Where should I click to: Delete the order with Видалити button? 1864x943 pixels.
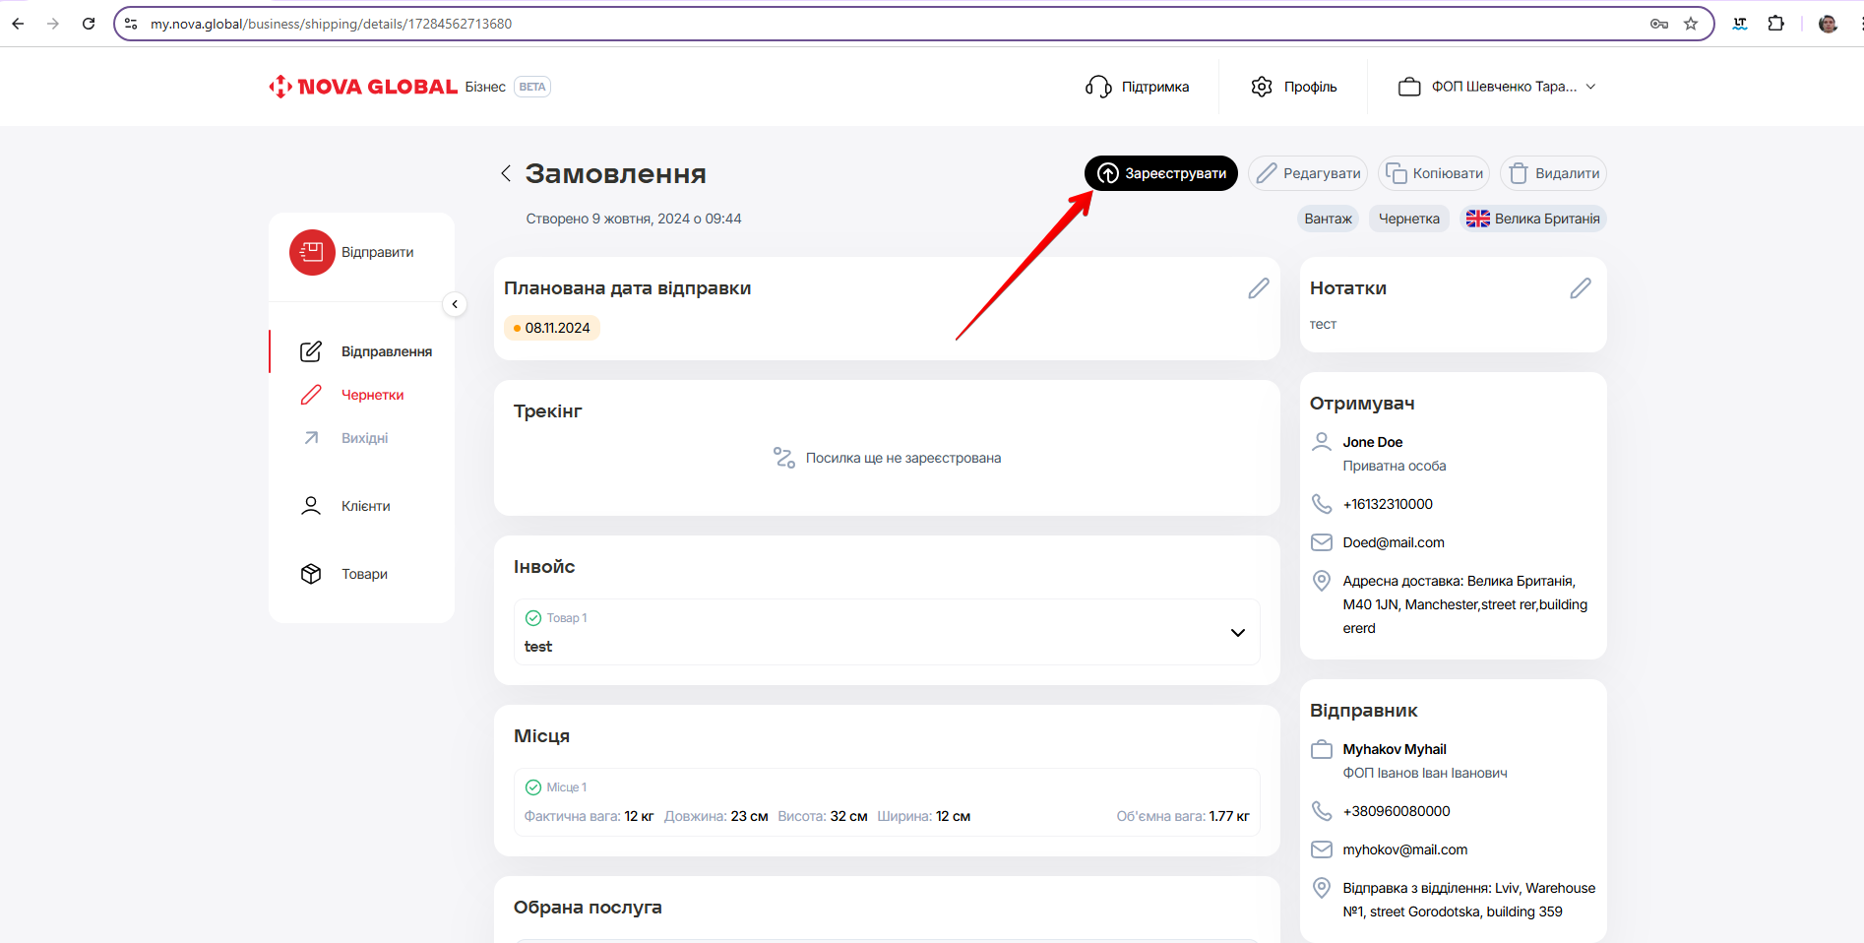tap(1553, 173)
